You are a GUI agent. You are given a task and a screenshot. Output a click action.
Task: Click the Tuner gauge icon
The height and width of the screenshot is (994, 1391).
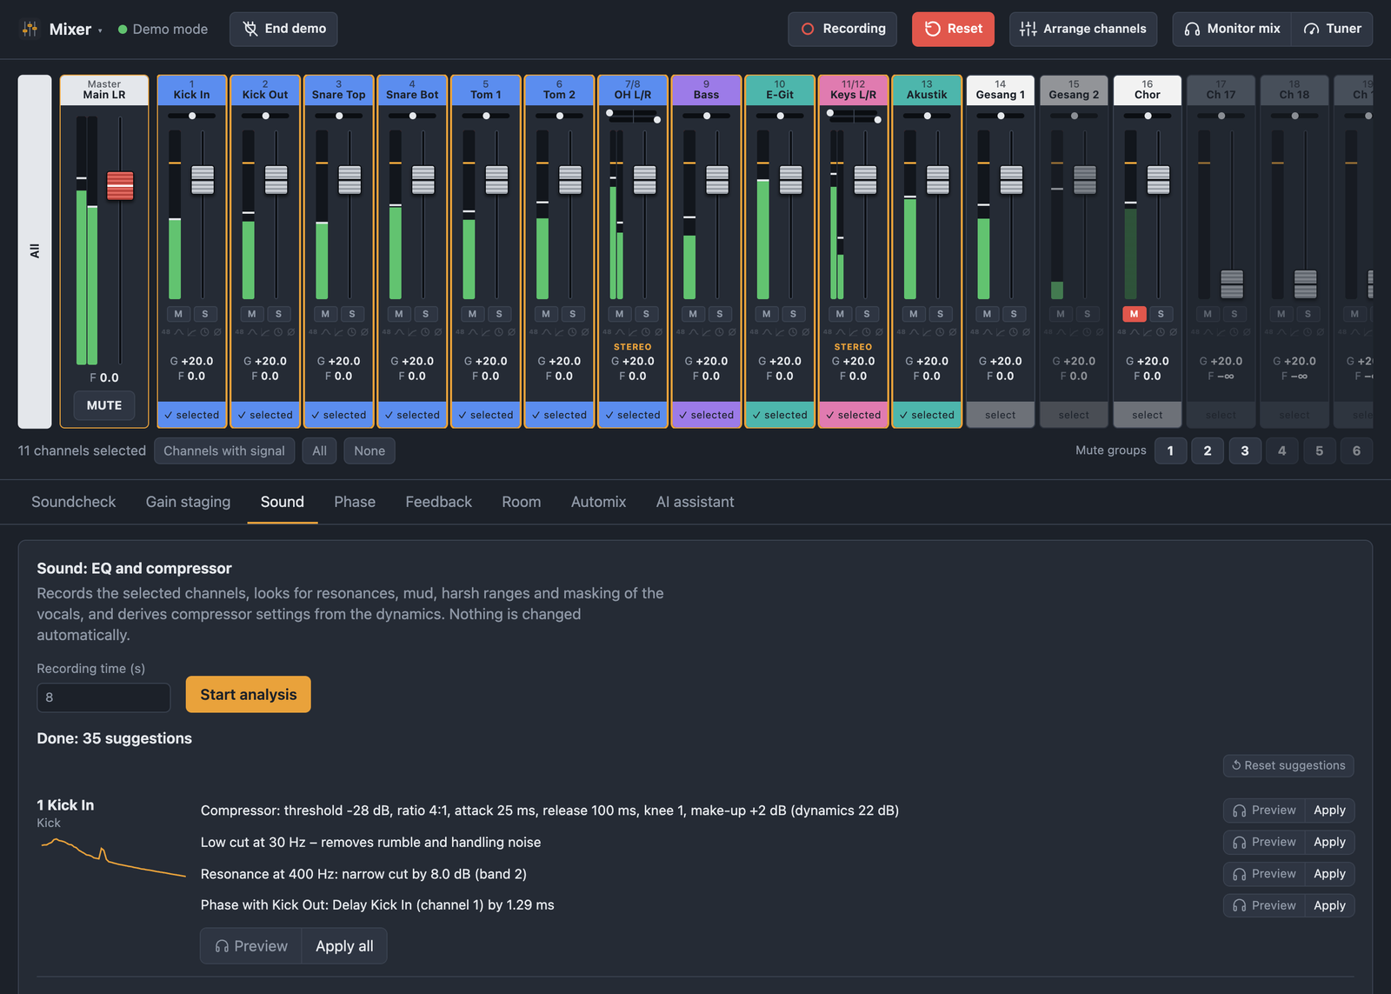point(1311,29)
